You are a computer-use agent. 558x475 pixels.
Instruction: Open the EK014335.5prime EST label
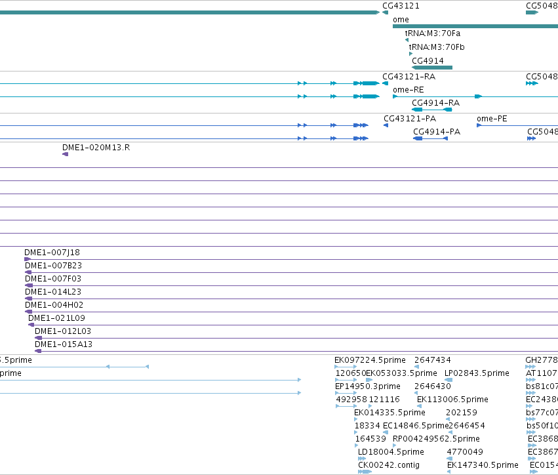[389, 413]
